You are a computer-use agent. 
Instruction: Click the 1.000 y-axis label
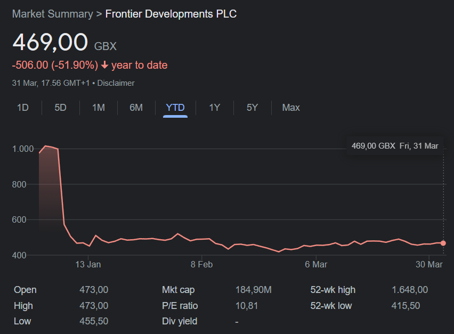(x=23, y=149)
